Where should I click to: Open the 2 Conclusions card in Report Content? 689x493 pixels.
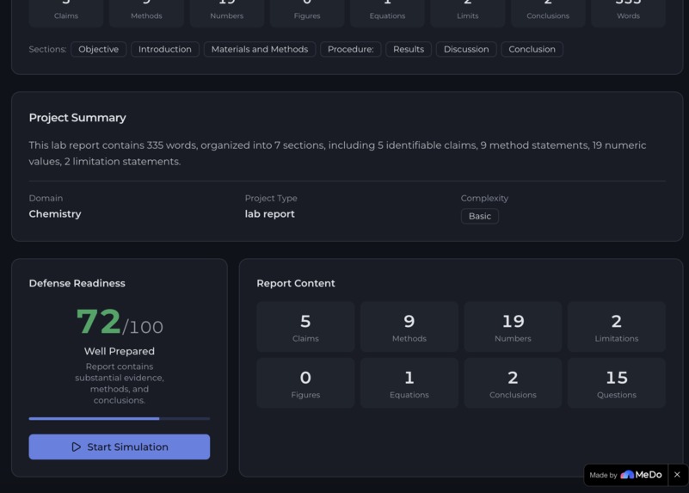(x=513, y=383)
